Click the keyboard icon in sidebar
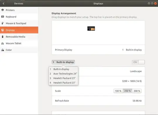The height and width of the screenshot is (115, 158). [3, 17]
